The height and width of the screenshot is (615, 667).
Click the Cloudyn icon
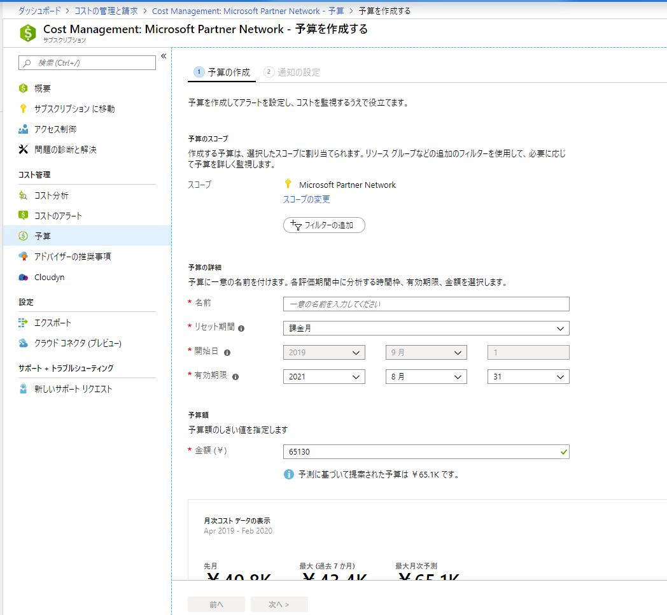tap(24, 278)
